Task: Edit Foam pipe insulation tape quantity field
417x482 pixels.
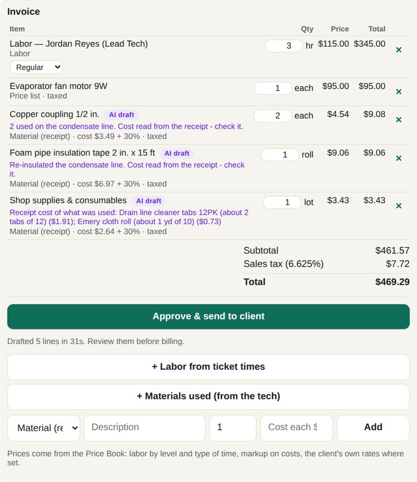Action: pos(280,154)
